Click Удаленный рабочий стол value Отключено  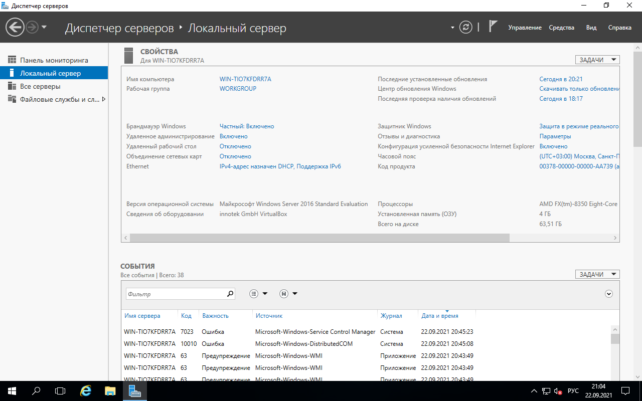coord(235,146)
